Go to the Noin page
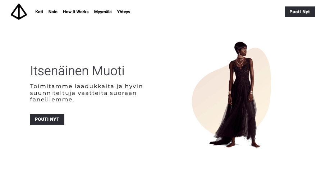 pos(53,12)
